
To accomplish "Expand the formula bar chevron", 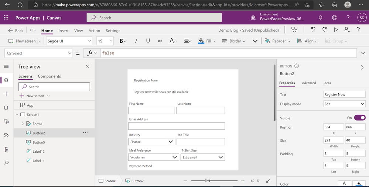I will click(363, 53).
